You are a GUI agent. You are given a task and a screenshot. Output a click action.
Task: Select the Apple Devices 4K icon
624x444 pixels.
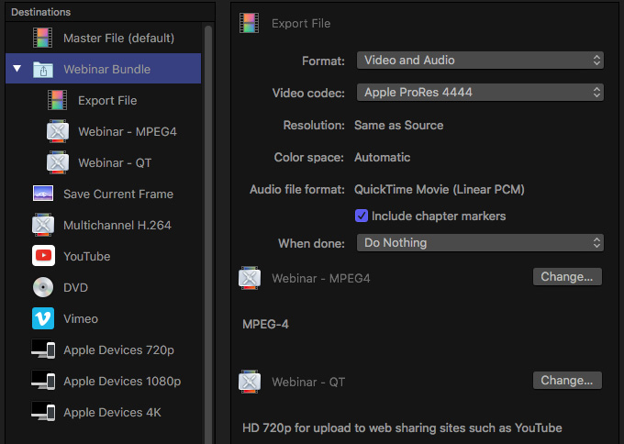[x=43, y=412]
